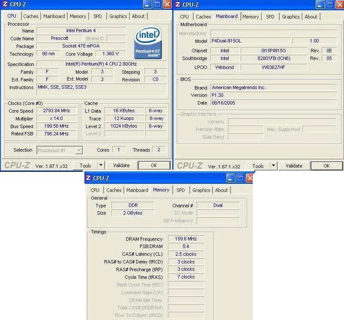Click the Cycle Time (tRAS) value '7 clocks'
This screenshot has width=344, height=320.
[x=186, y=277]
